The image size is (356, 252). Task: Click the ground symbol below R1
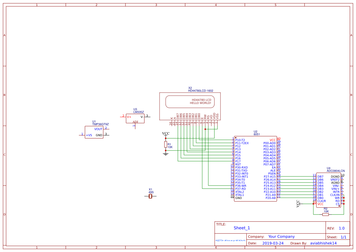tap(165, 154)
